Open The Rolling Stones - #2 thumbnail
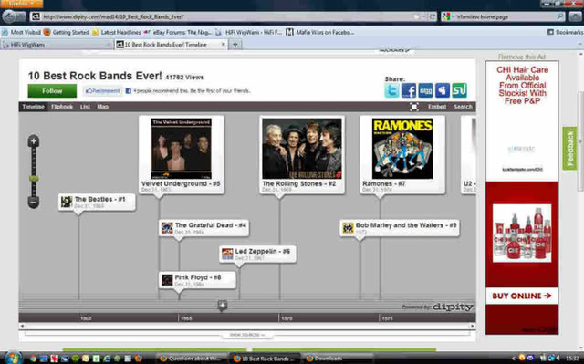The height and width of the screenshot is (364, 584). tap(302, 149)
